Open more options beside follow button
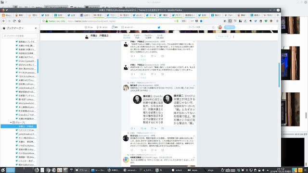 pos(233,37)
